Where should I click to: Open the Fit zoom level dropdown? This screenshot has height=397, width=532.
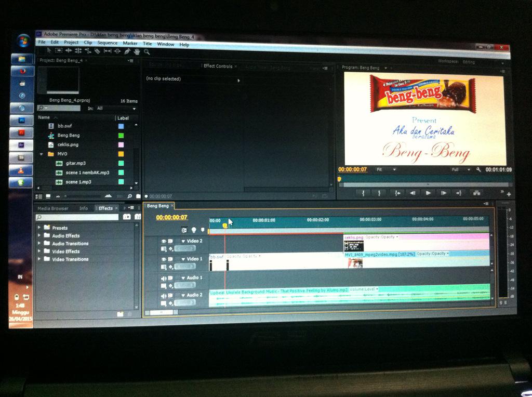pos(386,169)
